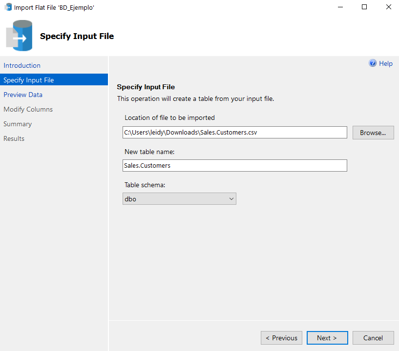Focus the New table name field
The width and height of the screenshot is (399, 351).
(x=234, y=166)
